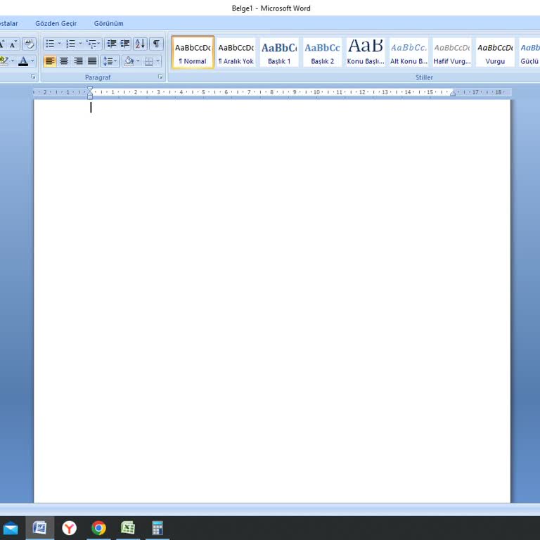Open the numbered list format dropdown

pos(80,44)
